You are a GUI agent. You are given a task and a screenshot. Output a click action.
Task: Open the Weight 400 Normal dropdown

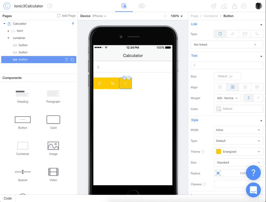point(227,98)
